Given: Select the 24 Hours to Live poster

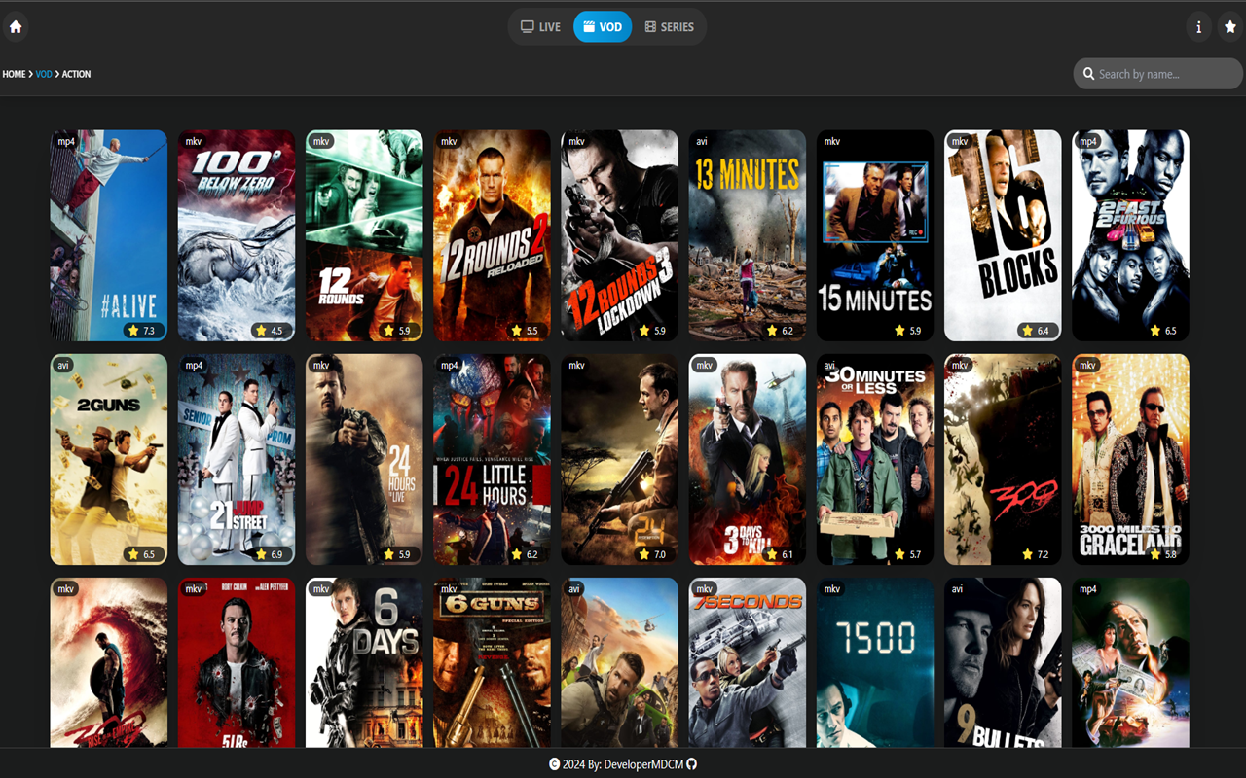Looking at the screenshot, I should pos(364,459).
